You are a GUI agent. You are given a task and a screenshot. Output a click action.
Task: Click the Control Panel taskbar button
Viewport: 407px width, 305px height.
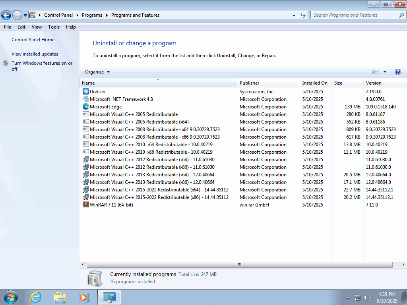pos(109,297)
